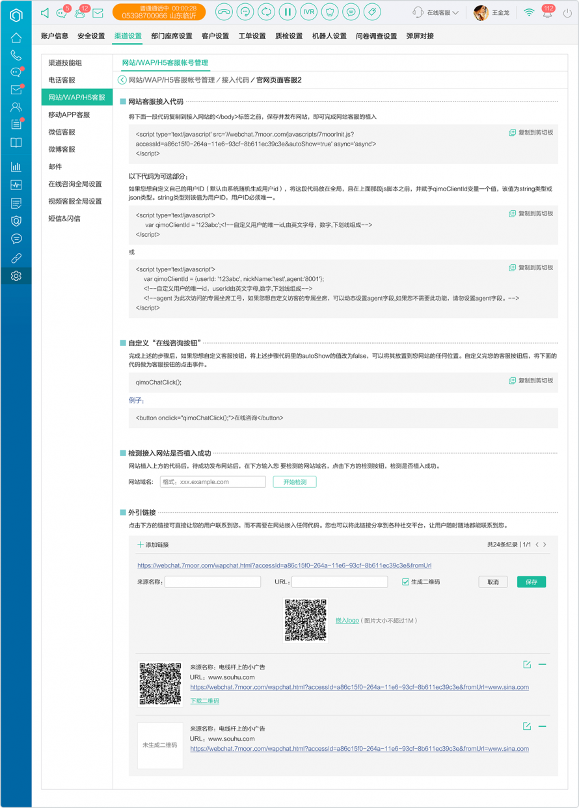579x808 pixels.
Task: Click the tag label call control icon
Action: coord(372,12)
